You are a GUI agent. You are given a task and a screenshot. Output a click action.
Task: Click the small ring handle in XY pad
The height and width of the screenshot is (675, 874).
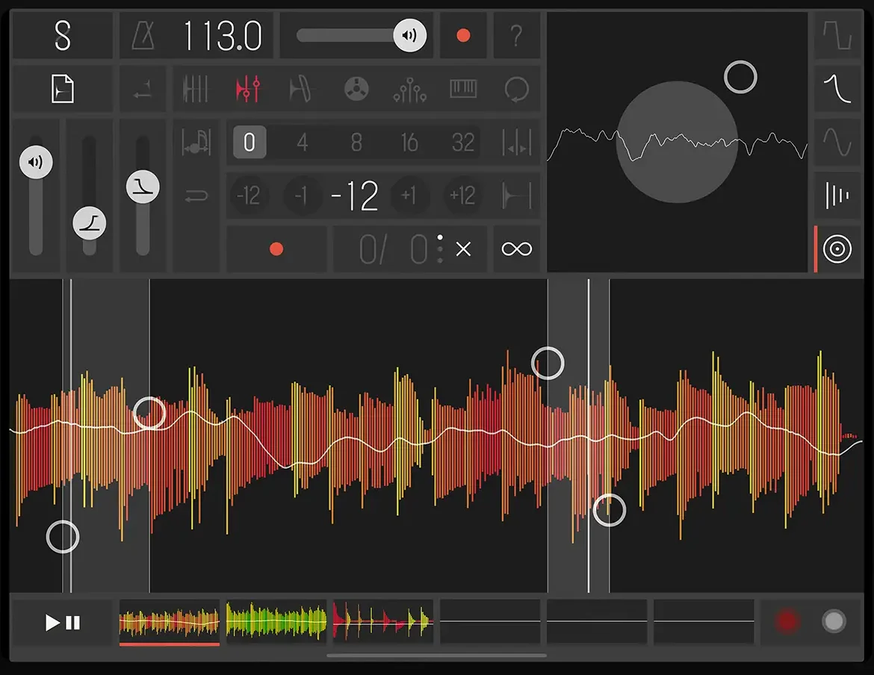point(740,77)
